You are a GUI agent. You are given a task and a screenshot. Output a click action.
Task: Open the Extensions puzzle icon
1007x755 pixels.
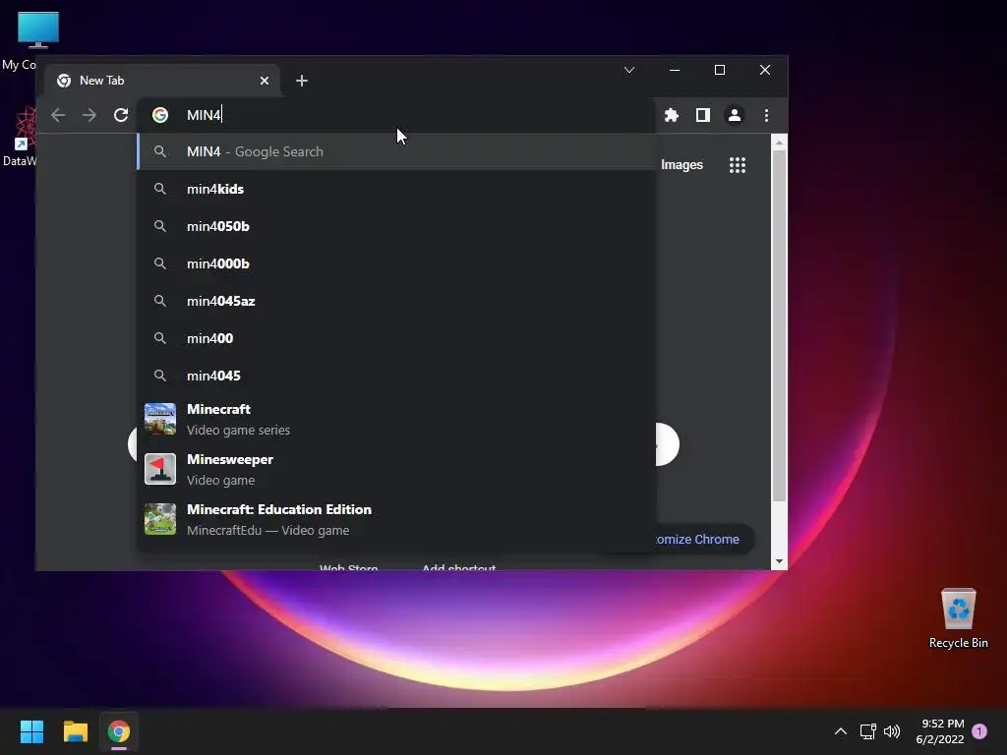[671, 115]
